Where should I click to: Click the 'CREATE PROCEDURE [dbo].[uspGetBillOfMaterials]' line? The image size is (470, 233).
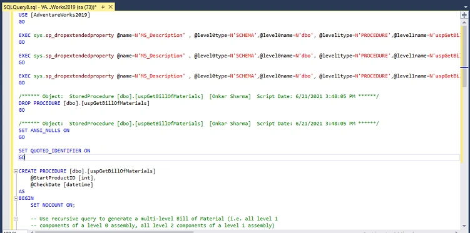click(87, 171)
